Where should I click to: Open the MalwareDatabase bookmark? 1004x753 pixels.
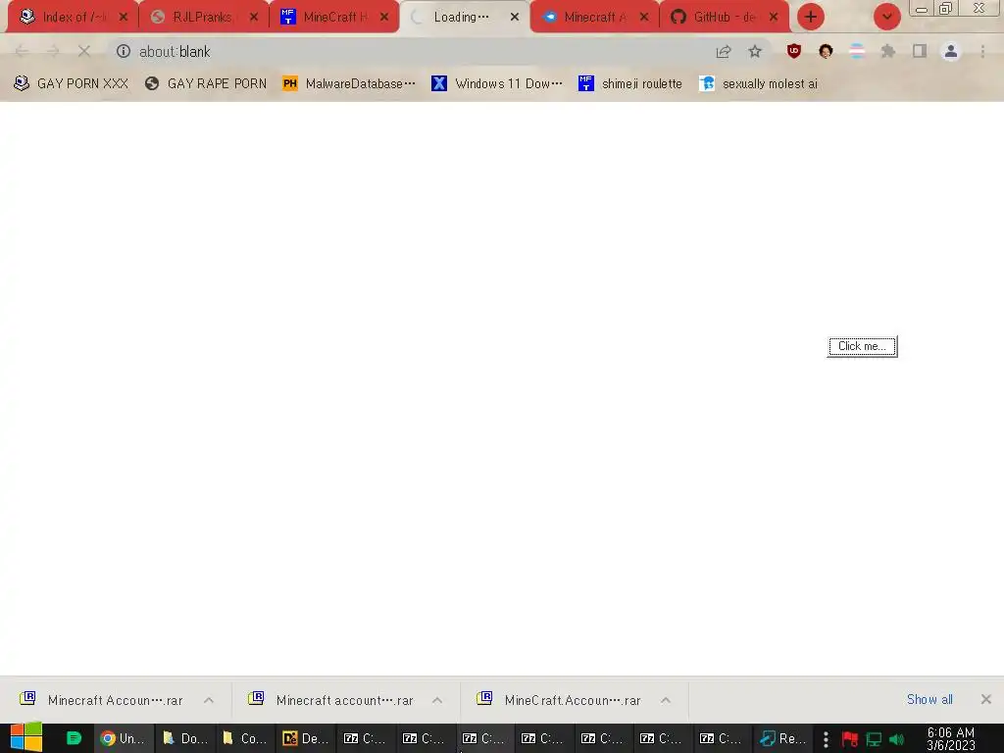tap(348, 83)
